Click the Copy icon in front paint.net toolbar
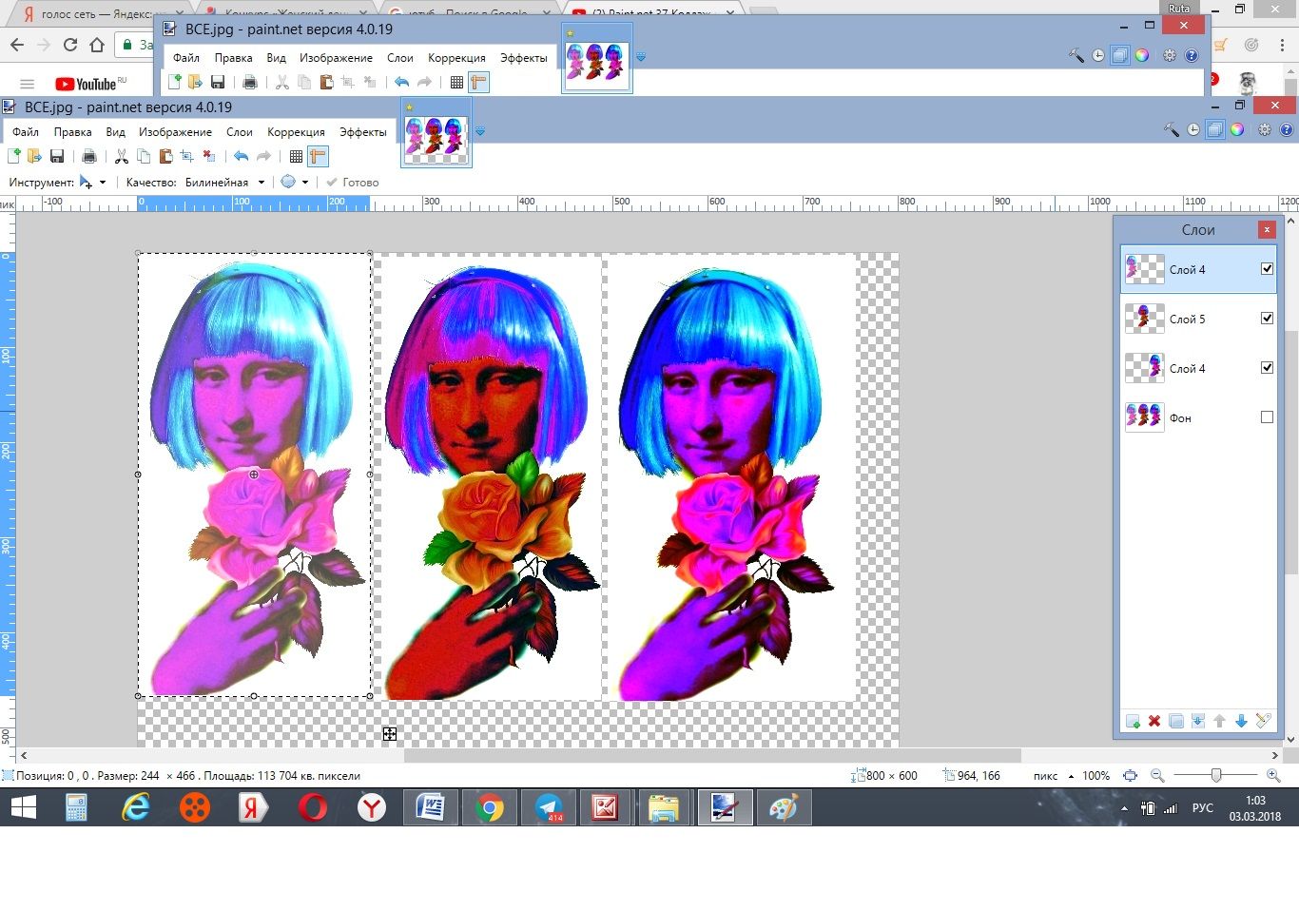The width and height of the screenshot is (1299, 911). point(144,156)
